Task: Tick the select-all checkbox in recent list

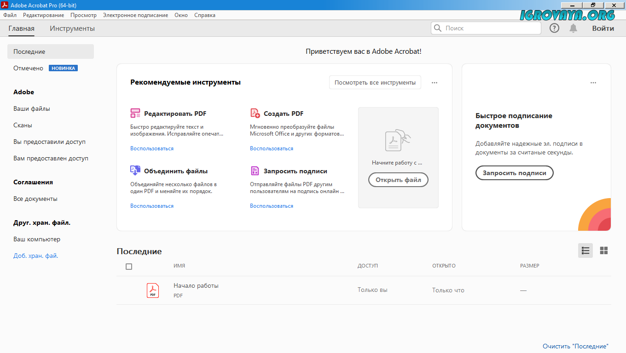Action: click(129, 267)
